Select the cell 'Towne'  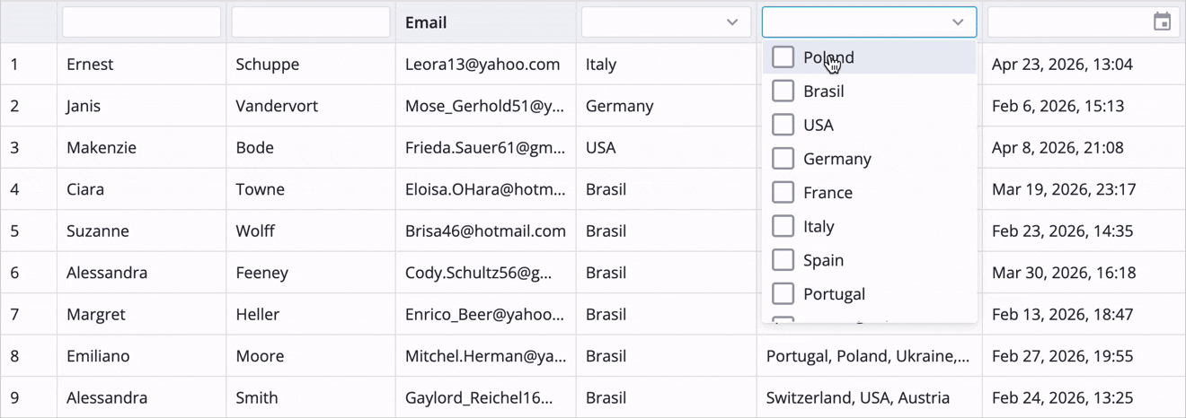311,189
